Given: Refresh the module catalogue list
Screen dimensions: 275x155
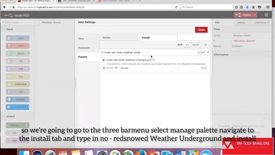Looking at the screenshot, I should [x=205, y=45].
